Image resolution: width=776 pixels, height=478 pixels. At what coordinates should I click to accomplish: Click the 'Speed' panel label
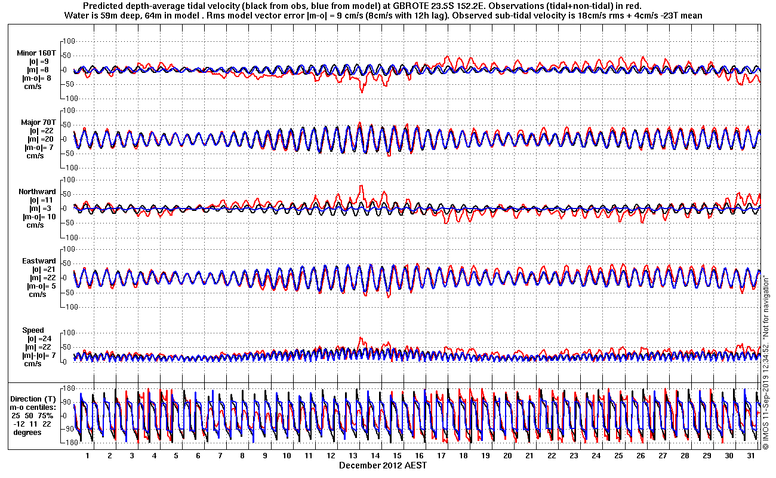pos(33,330)
